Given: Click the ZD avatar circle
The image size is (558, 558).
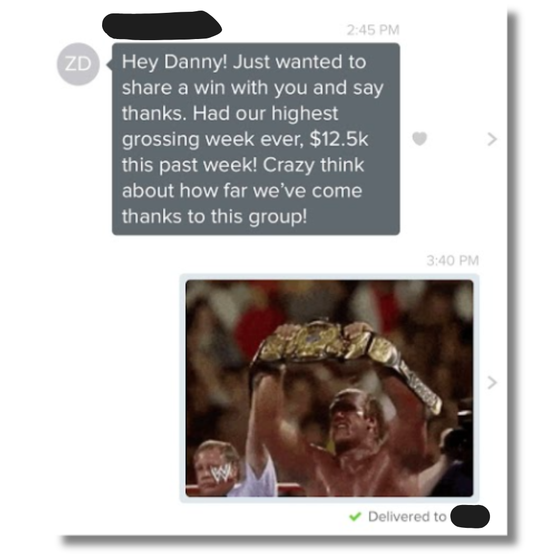Looking at the screenshot, I should pyautogui.click(x=78, y=64).
